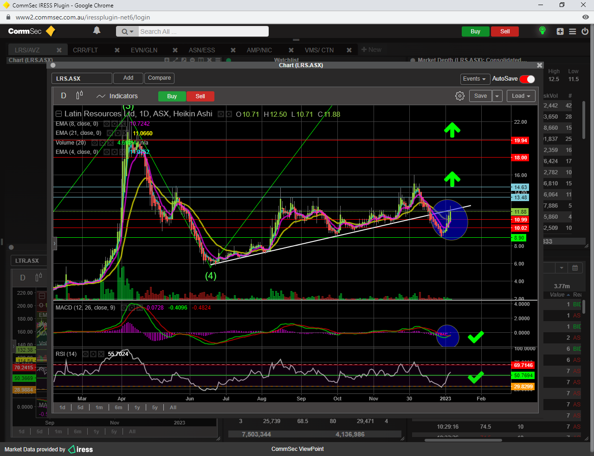This screenshot has width=594, height=456.
Task: Click the green Buy button in the chart toolbar
Action: coord(172,96)
